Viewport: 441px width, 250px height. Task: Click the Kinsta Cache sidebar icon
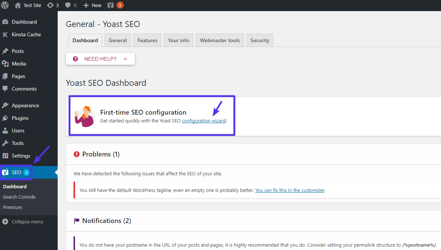point(5,34)
